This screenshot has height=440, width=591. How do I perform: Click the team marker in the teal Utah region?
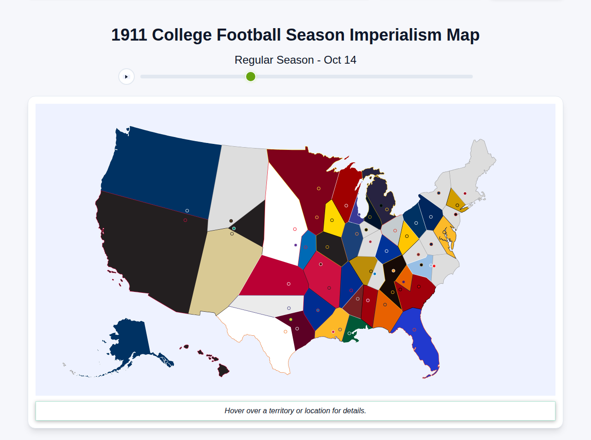(234, 228)
